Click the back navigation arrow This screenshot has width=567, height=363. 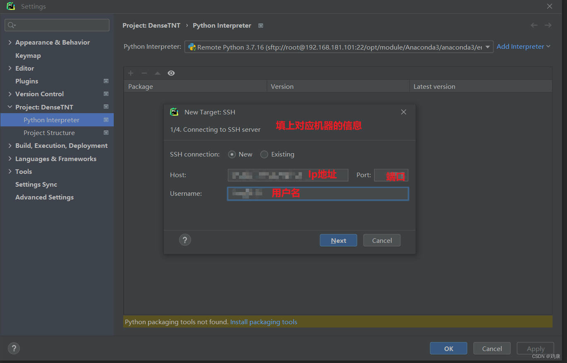point(534,25)
